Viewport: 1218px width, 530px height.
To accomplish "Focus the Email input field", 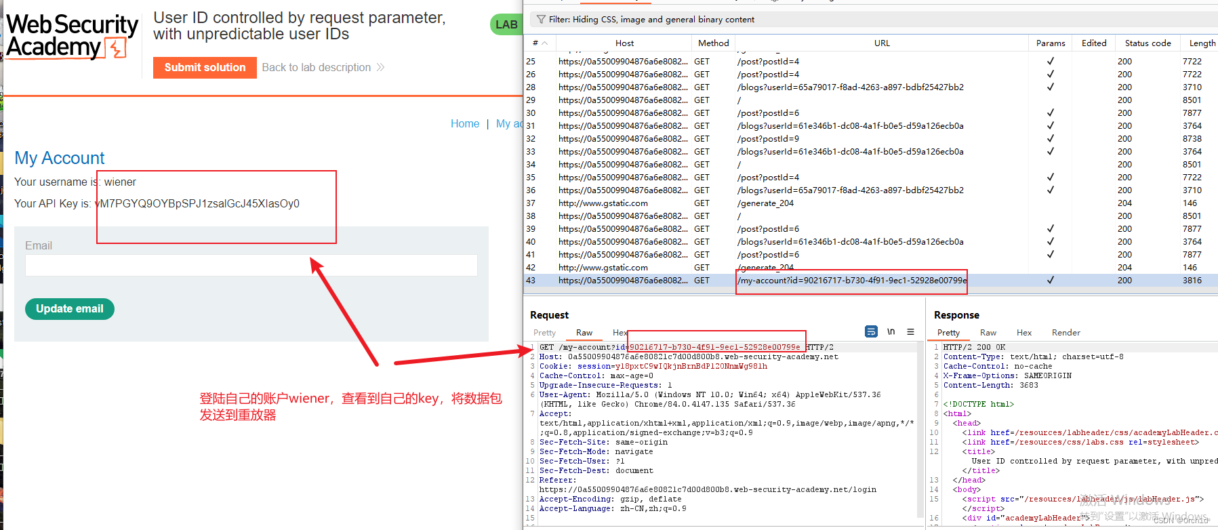I will [x=251, y=265].
